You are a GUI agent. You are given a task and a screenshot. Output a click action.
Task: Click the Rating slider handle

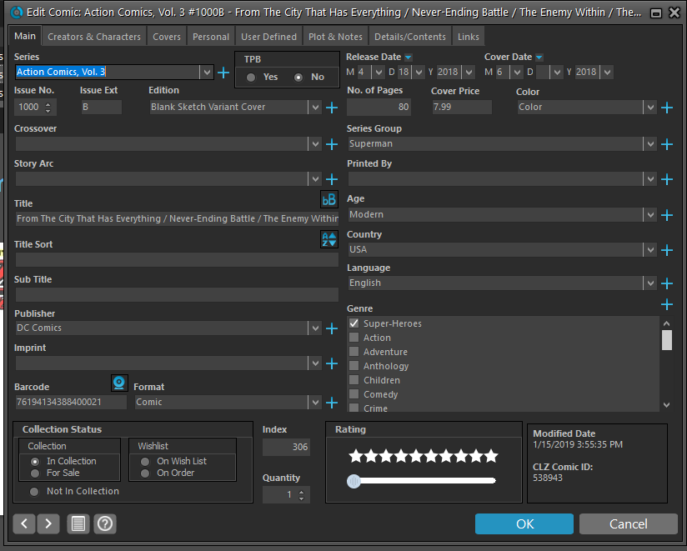(354, 481)
